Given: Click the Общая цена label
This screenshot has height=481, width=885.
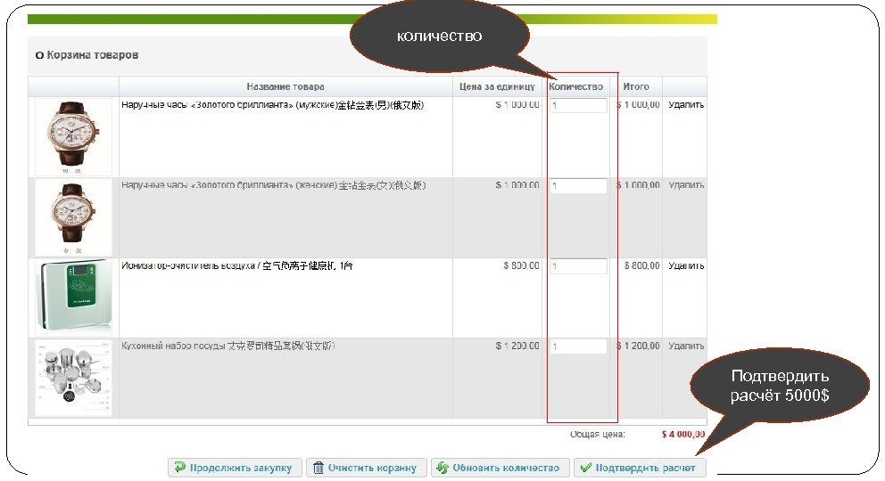Looking at the screenshot, I should (598, 435).
